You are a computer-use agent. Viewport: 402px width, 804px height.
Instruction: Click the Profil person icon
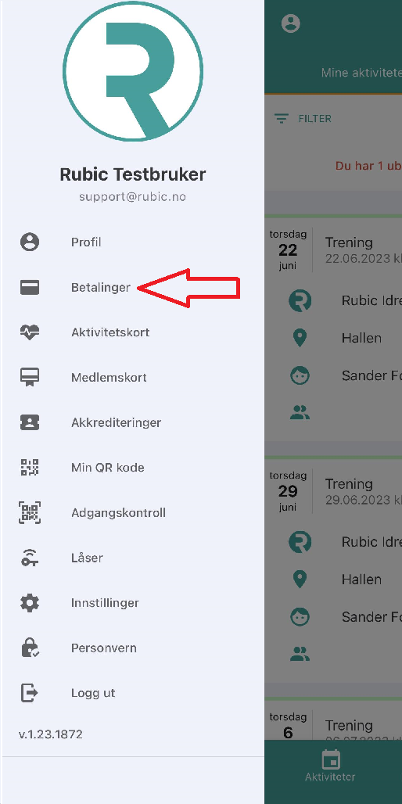click(30, 242)
